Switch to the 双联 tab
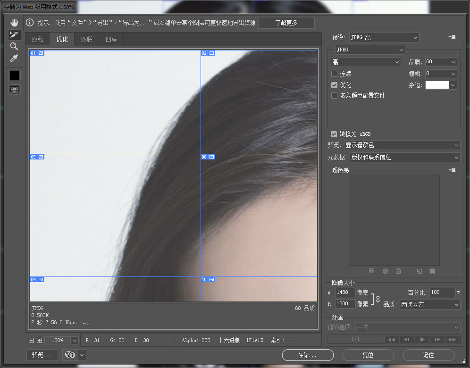This screenshot has height=368, width=470. [x=86, y=39]
